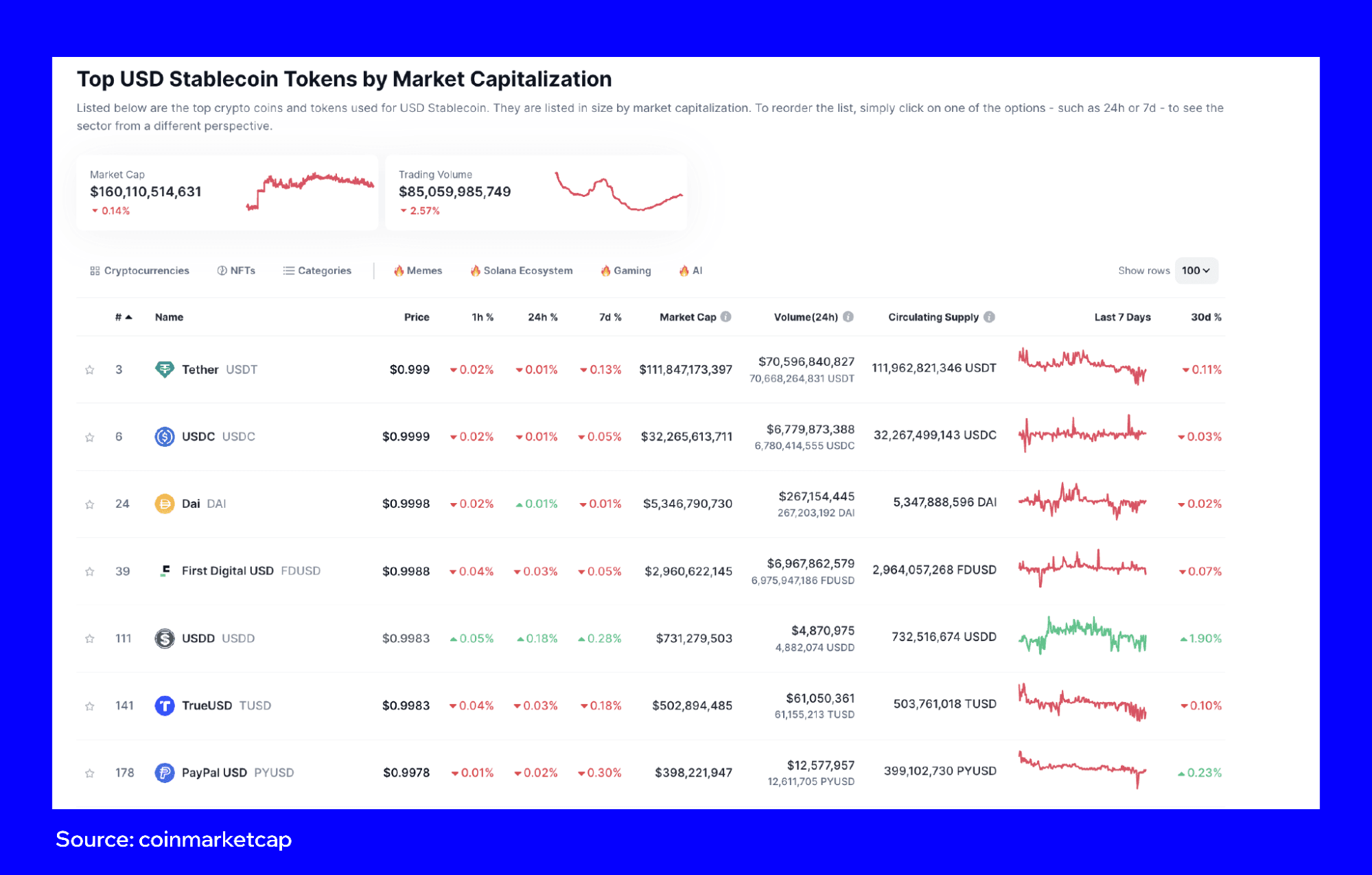
Task: Click the Market Cap summary chart
Action: click(310, 191)
